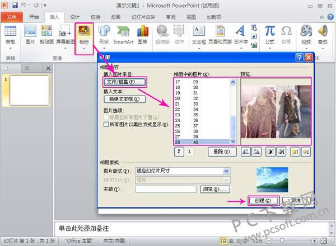336x246 pixels.
Task: Switch to the 动画 (Animations) tab
Action: (116, 17)
